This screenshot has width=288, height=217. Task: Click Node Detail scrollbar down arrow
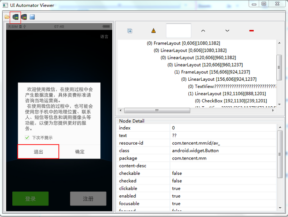point(280,208)
